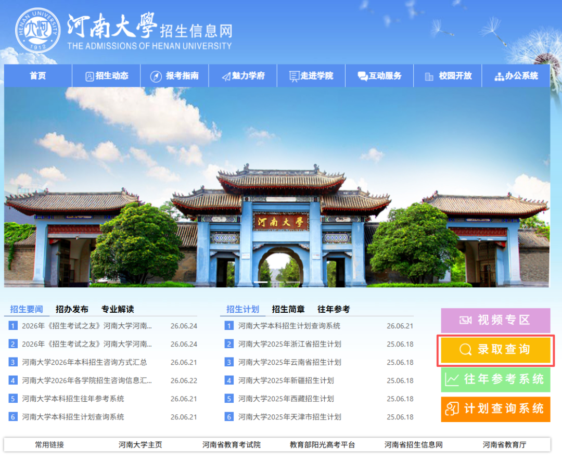Open the 河南省教育厅 footer link
Screen dimensions: 562x459
tap(504, 445)
